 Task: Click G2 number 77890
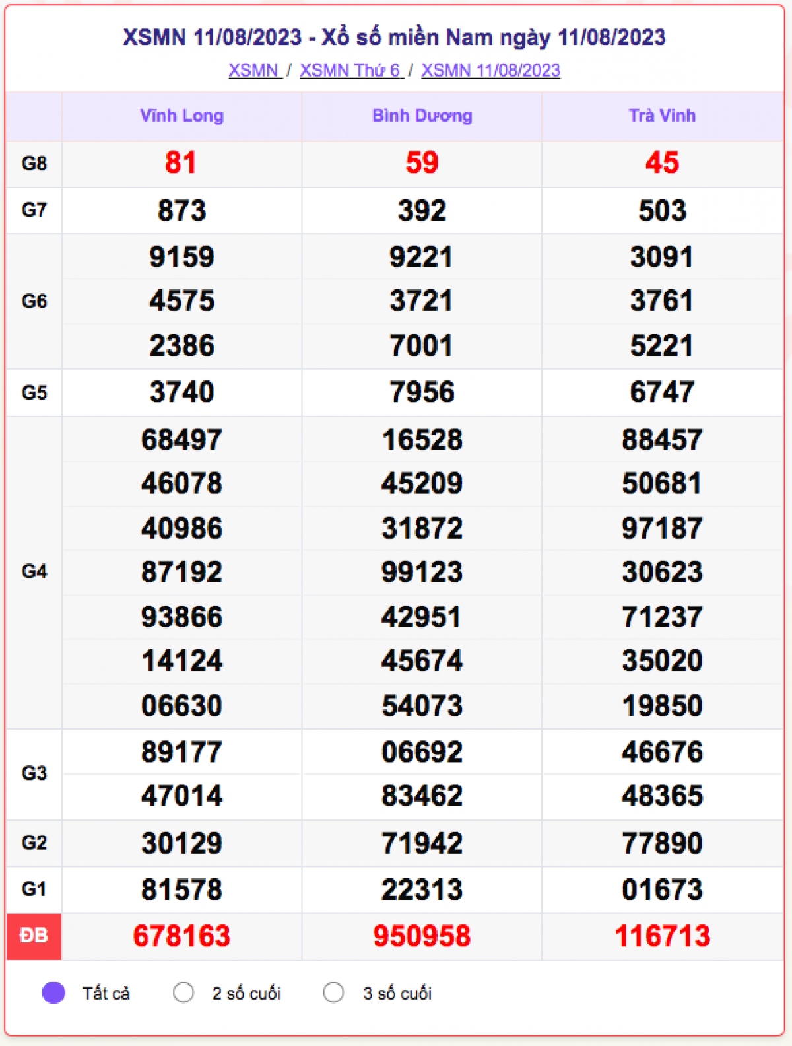(663, 843)
